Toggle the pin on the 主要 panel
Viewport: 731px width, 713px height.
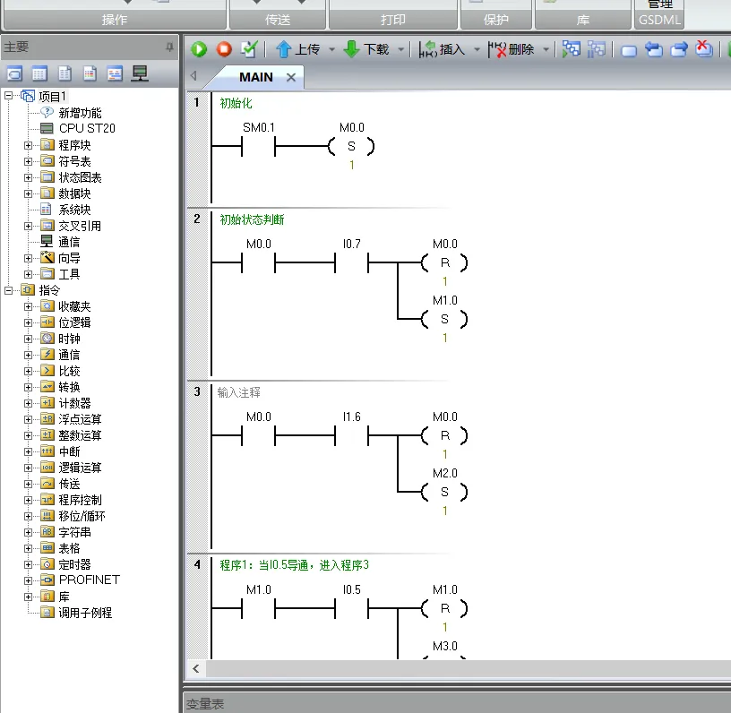[169, 47]
